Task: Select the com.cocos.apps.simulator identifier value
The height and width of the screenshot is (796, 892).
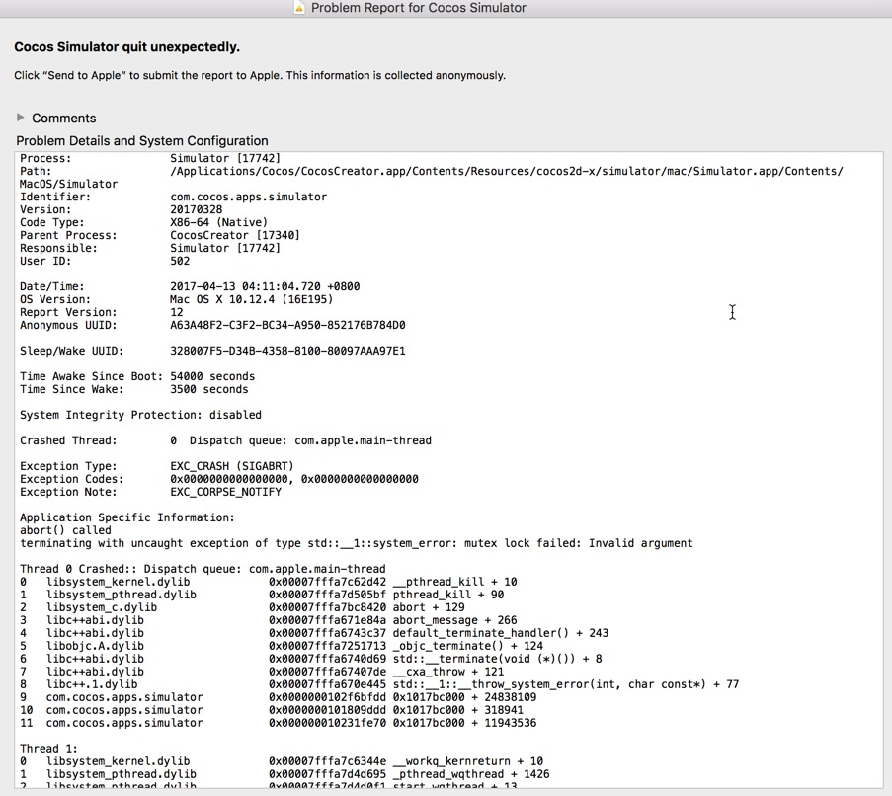Action: [249, 197]
